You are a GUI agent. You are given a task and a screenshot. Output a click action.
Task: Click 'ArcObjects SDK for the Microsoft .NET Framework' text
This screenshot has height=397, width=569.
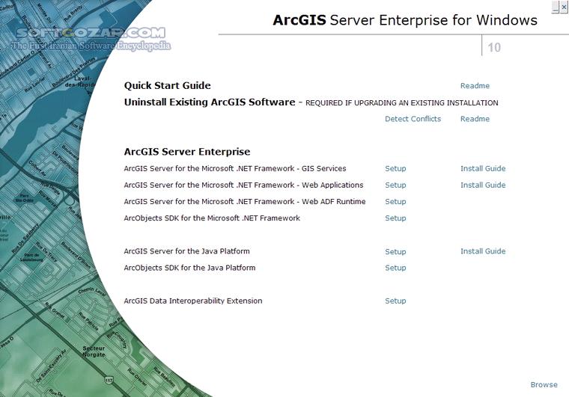click(x=212, y=218)
